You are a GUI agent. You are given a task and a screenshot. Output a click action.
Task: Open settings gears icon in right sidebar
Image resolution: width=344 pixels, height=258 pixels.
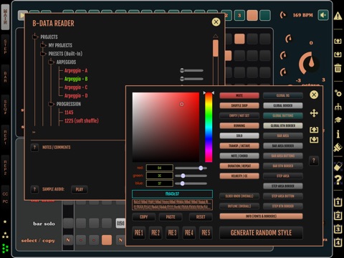[x=338, y=93]
